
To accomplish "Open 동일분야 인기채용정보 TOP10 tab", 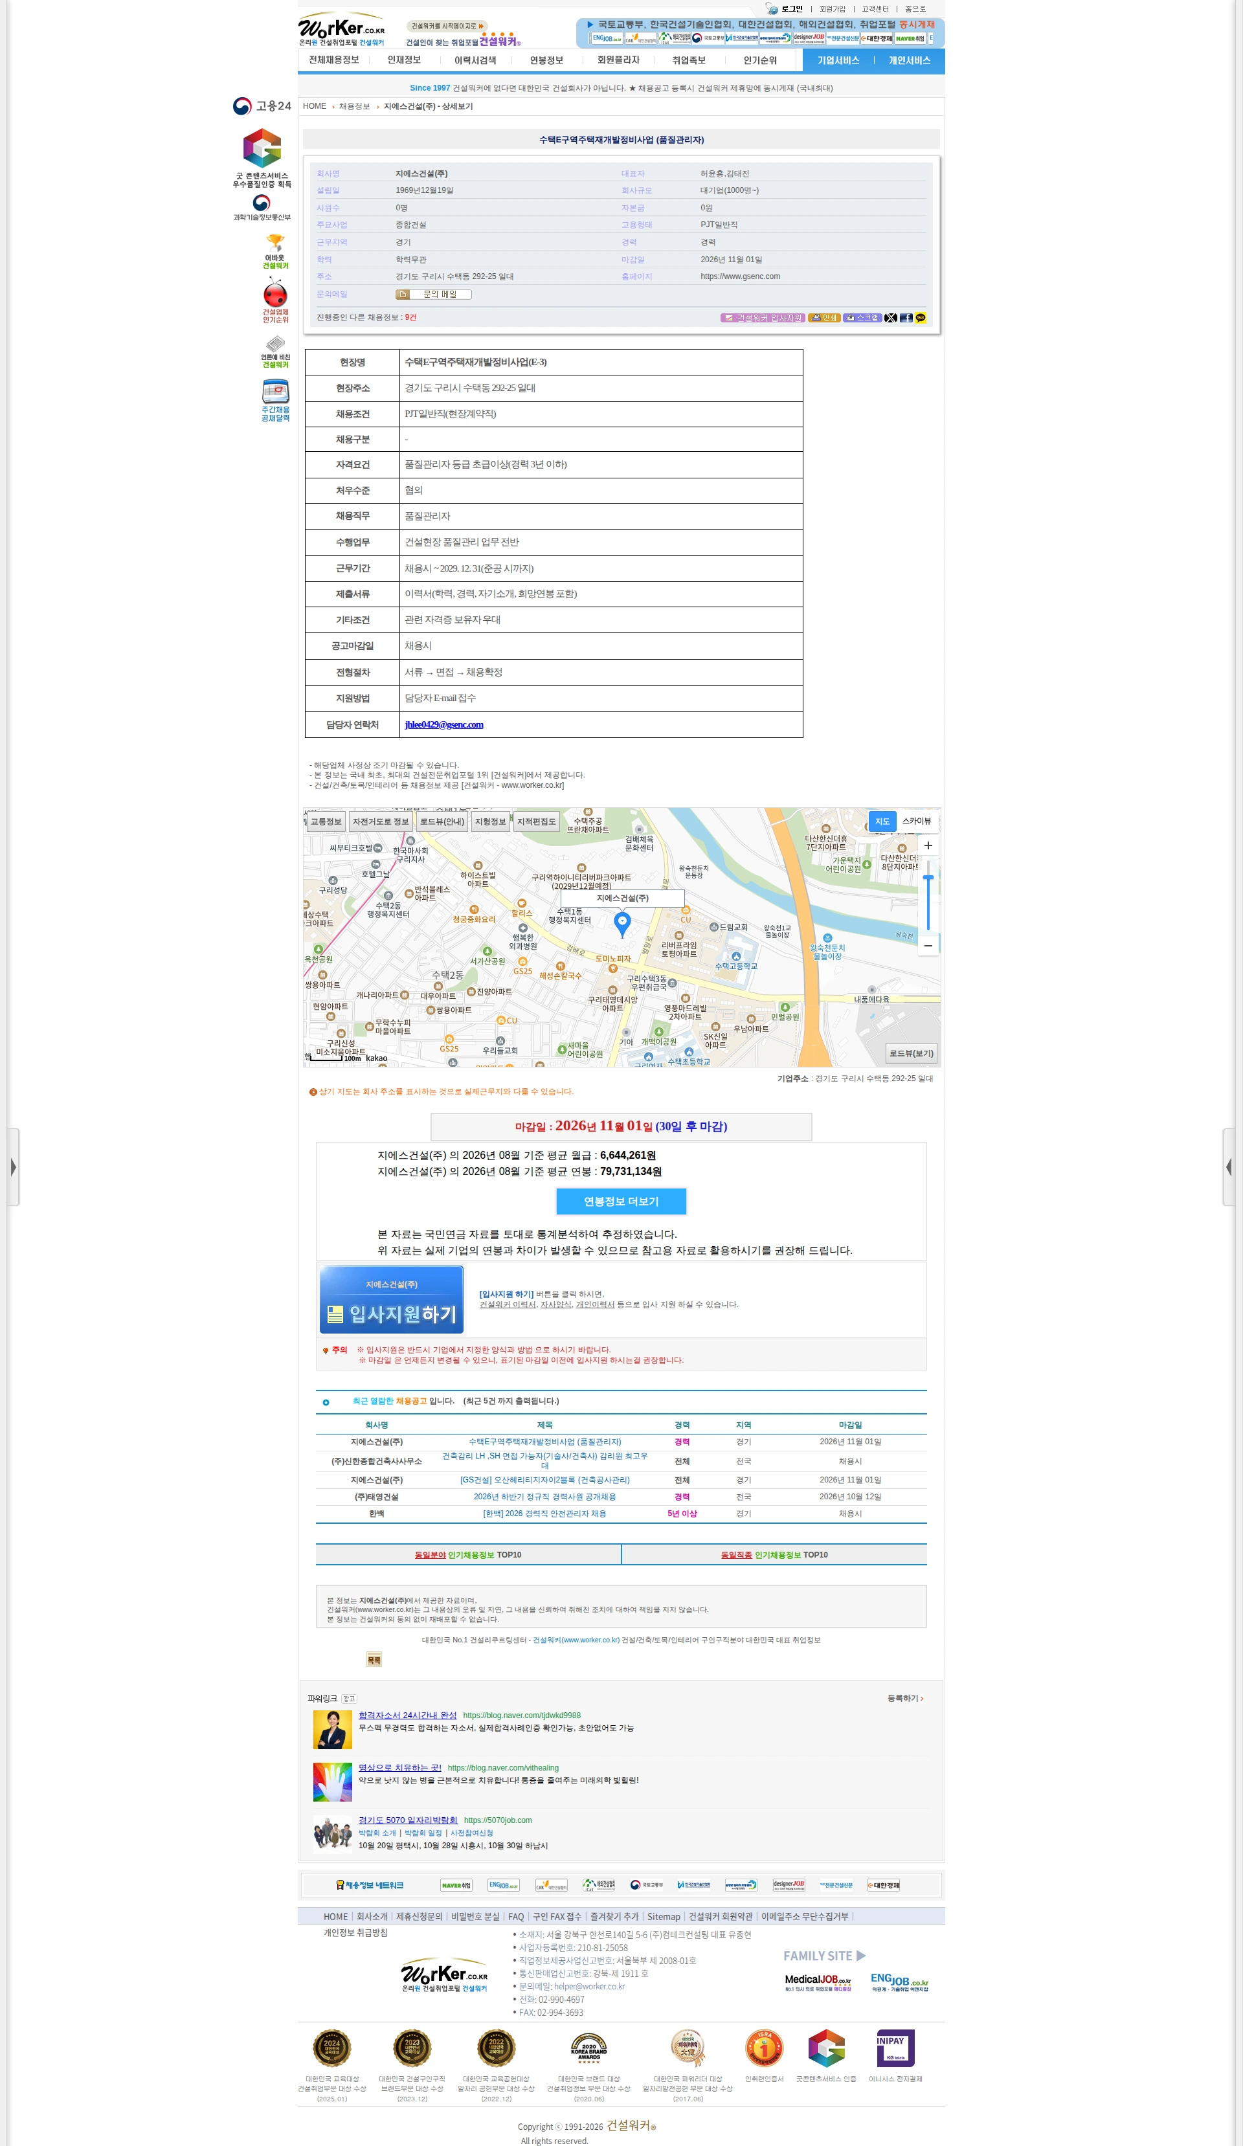I will 468,1555.
